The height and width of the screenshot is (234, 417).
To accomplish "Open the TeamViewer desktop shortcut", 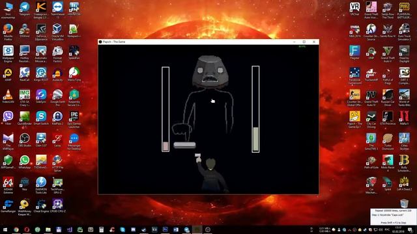I will coord(58,10).
